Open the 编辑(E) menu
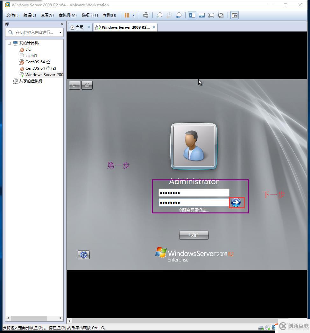 click(30, 15)
